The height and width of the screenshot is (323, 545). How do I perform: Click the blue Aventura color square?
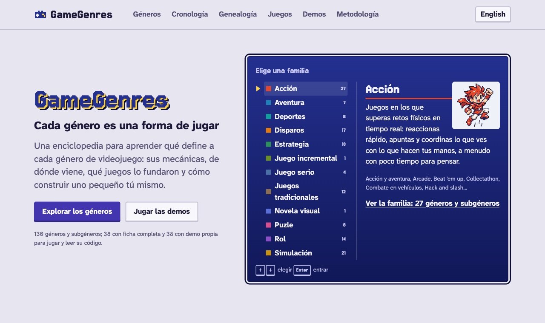coord(268,102)
